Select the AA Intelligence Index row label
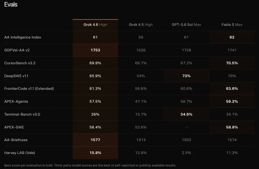The image size is (259, 169). [x=23, y=37]
